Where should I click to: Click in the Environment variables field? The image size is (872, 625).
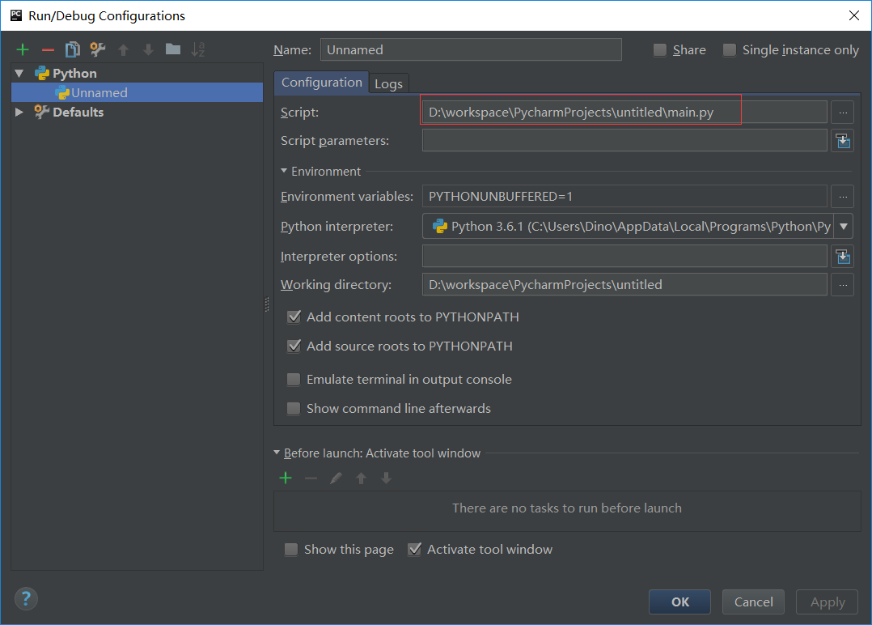(x=624, y=197)
